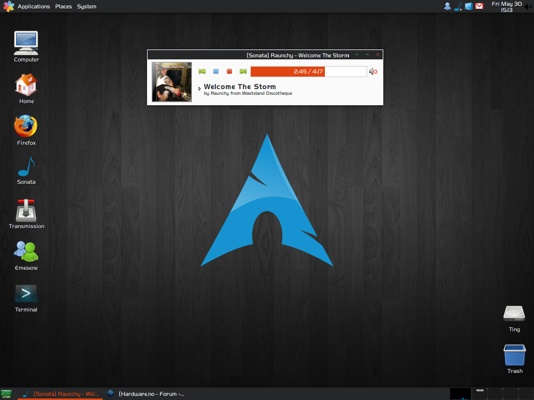Open the System menu

click(87, 6)
